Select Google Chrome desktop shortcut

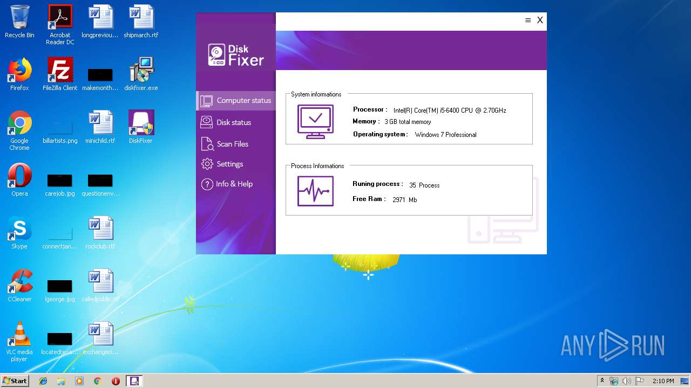tap(19, 130)
